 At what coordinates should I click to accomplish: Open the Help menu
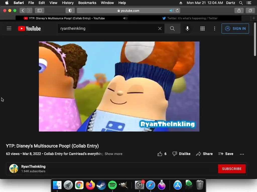[x=122, y=3]
